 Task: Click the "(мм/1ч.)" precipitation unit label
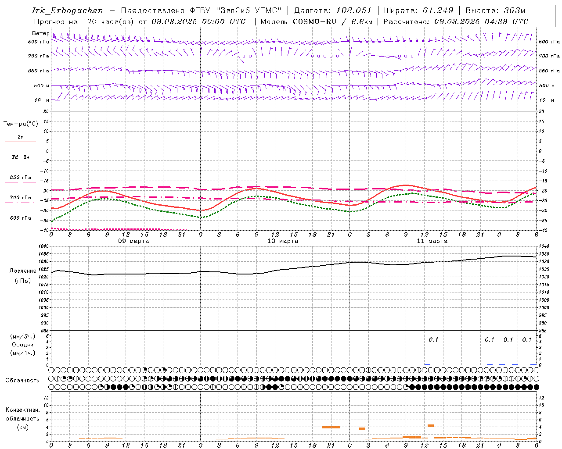(x=22, y=353)
